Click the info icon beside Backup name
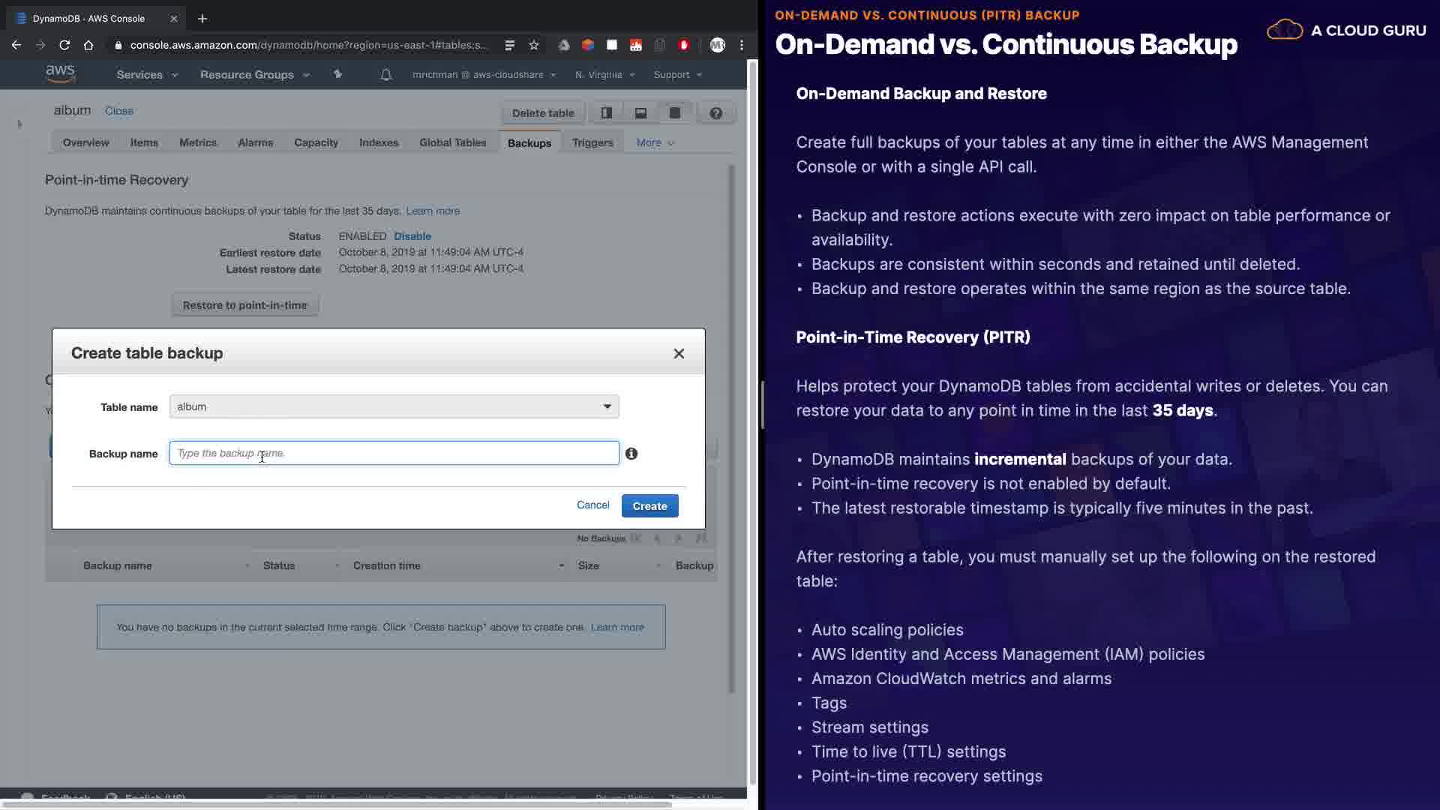The height and width of the screenshot is (810, 1440). pos(631,454)
